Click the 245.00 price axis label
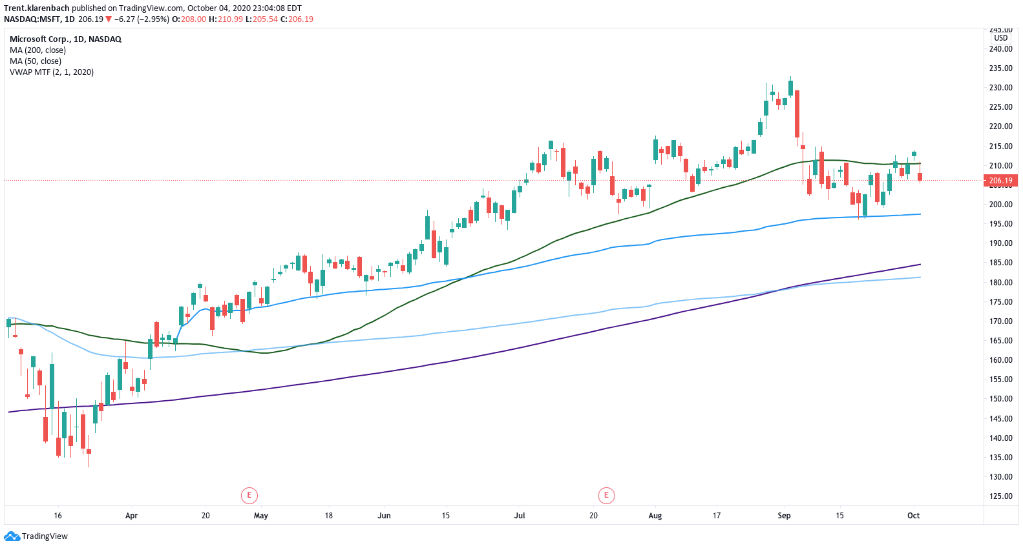This screenshot has width=1023, height=548. coord(1000,30)
